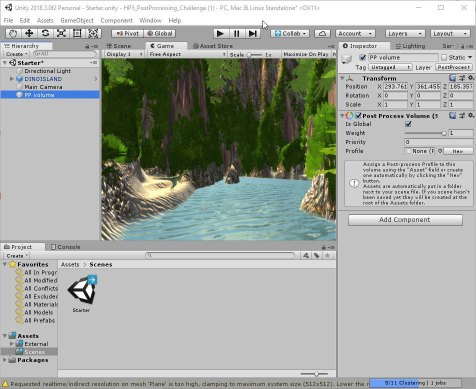Screen dimensions: 476x389
Task: Enable the Static checkbox
Action: 444,57
